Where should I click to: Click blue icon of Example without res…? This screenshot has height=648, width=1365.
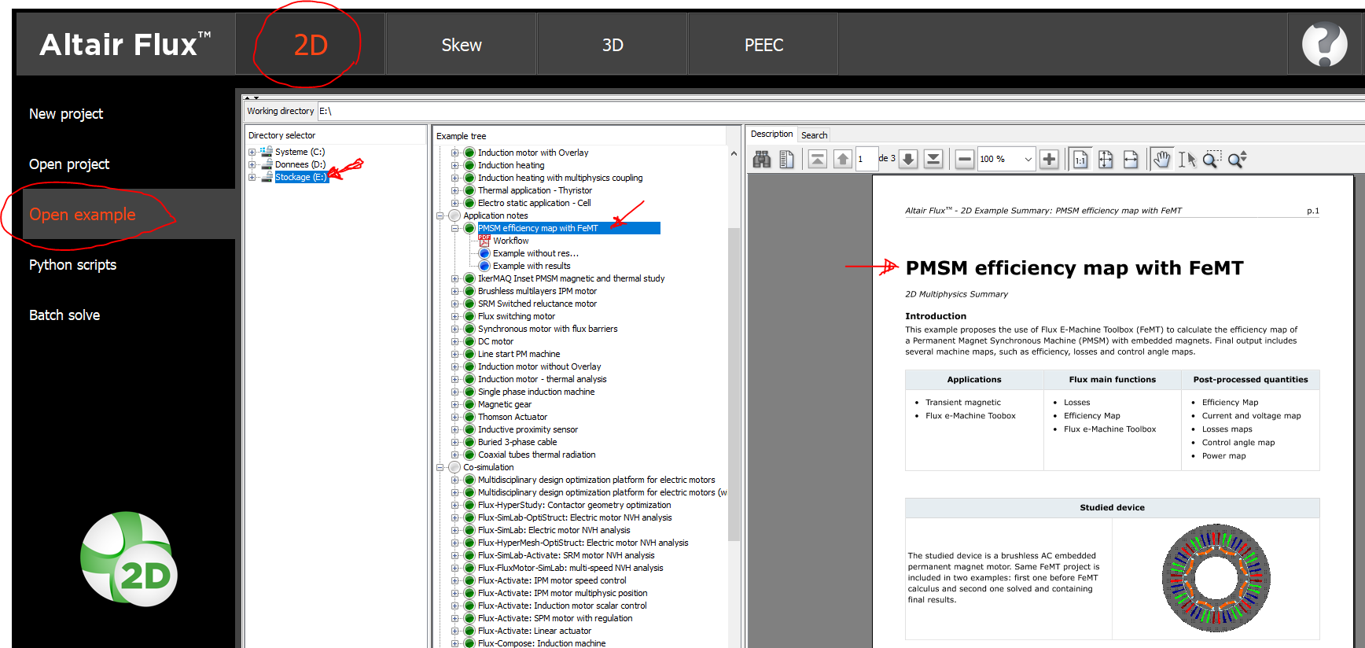point(484,253)
